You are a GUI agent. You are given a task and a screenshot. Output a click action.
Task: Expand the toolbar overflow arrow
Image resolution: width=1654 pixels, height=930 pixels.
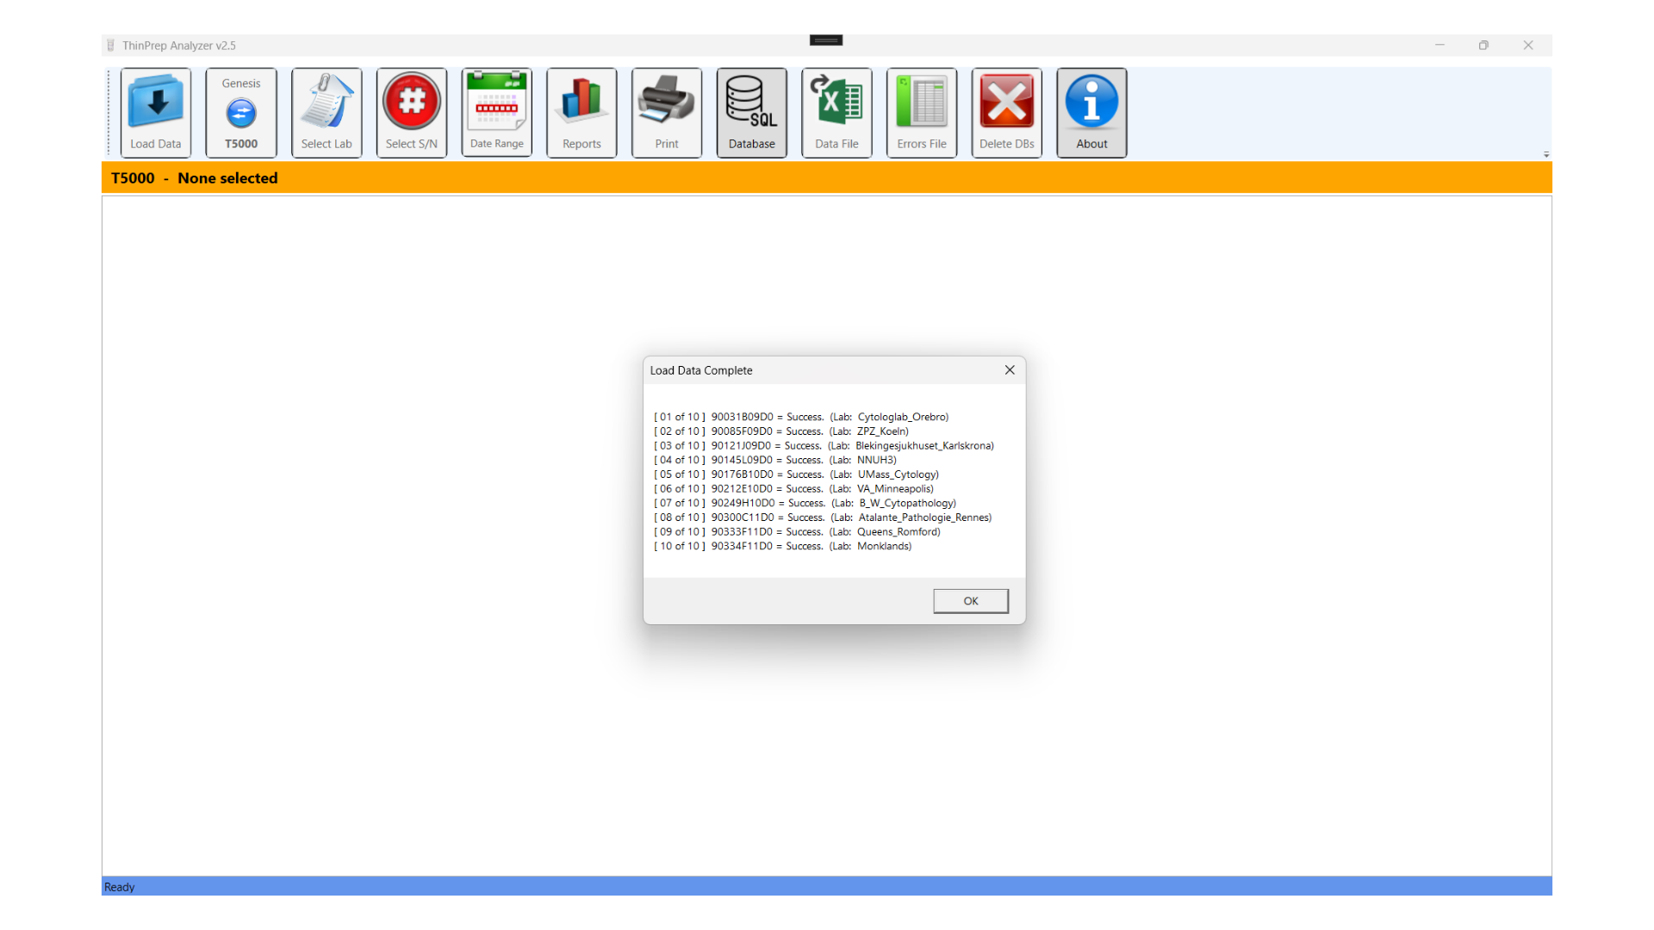[1546, 155]
